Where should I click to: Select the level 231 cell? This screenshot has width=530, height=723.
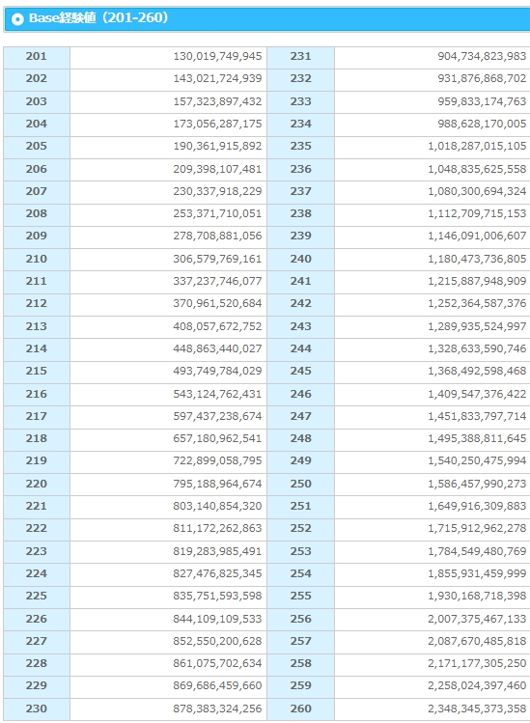pyautogui.click(x=301, y=56)
